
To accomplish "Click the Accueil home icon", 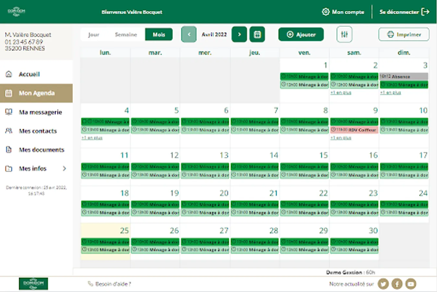I will click(x=9, y=74).
